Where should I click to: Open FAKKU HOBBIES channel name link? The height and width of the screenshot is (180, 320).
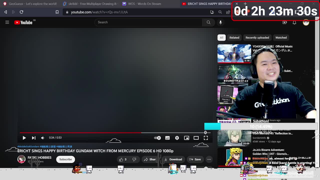pyautogui.click(x=39, y=157)
